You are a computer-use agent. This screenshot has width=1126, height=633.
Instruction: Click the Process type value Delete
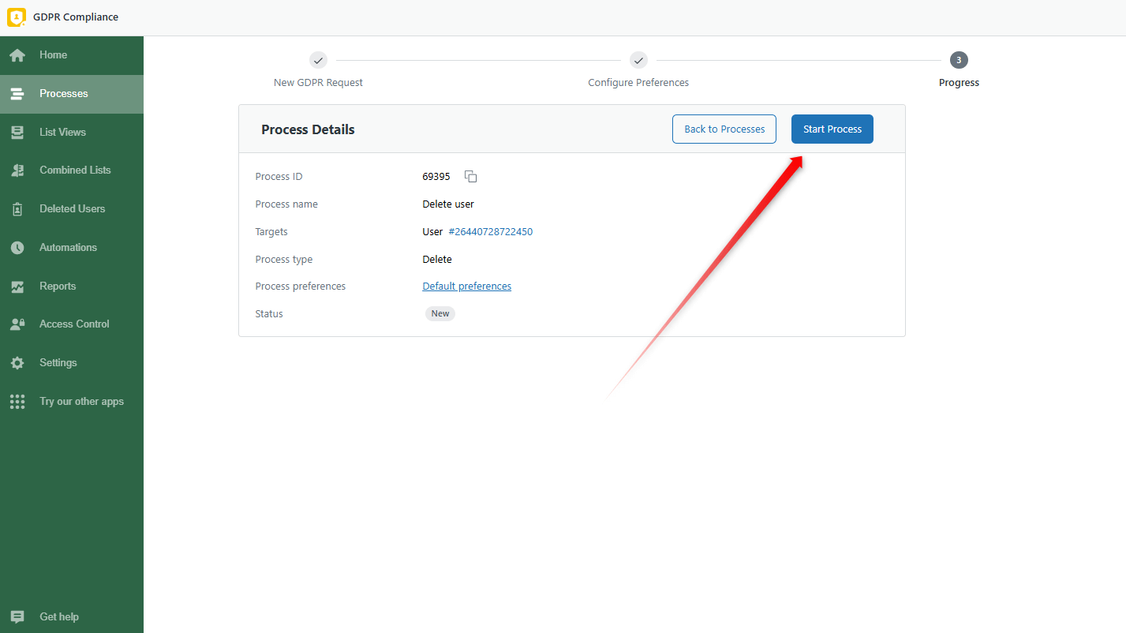click(x=437, y=260)
